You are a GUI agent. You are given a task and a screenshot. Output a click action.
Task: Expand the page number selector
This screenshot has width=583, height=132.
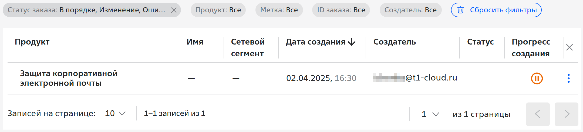(x=430, y=114)
